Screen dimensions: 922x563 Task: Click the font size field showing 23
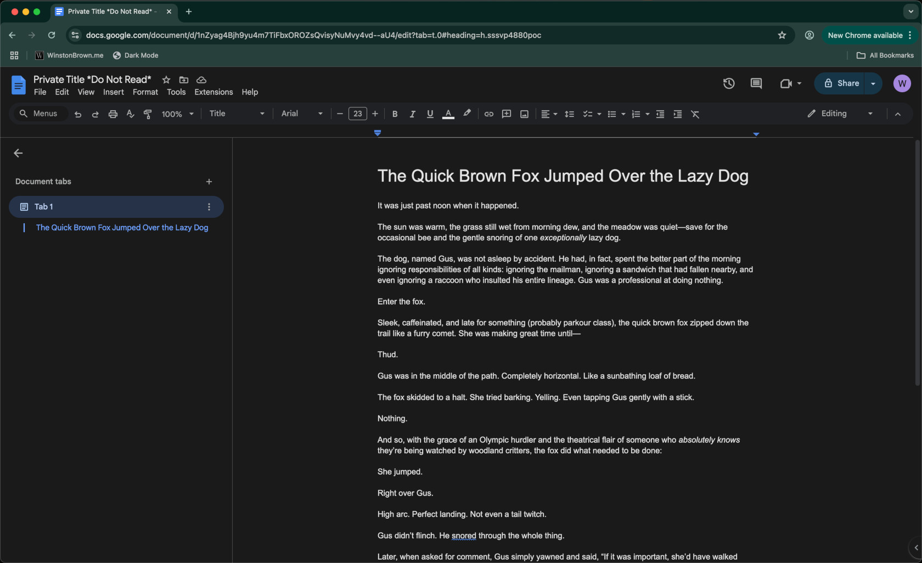coord(358,114)
